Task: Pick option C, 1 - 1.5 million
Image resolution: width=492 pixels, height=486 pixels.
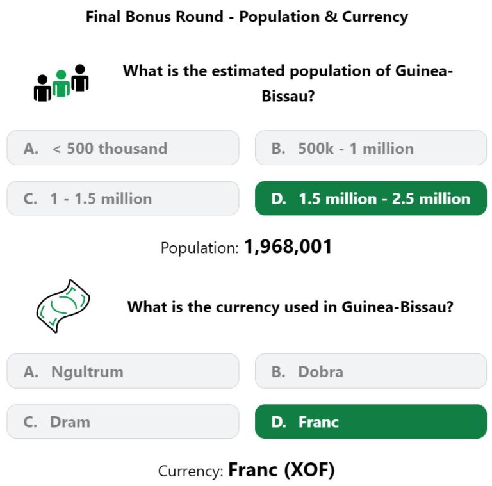Action: [123, 198]
